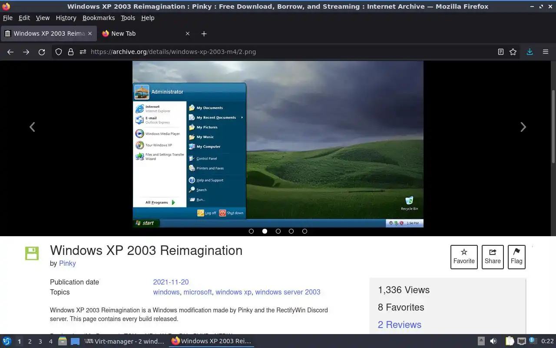This screenshot has height=348, width=556.
Task: Open the site permissions icon
Action: click(x=83, y=52)
